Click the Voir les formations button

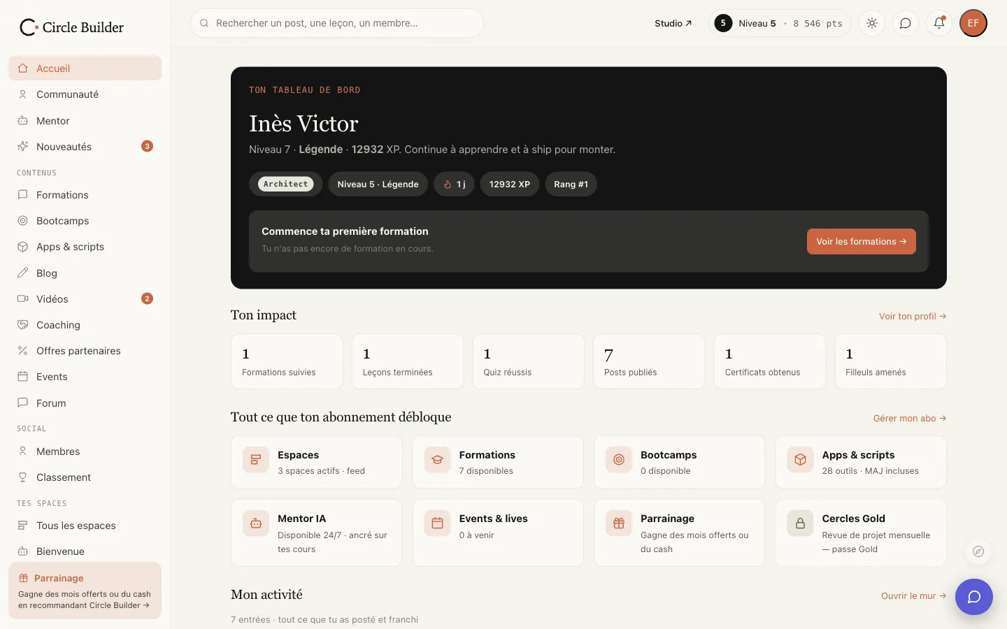[x=861, y=242]
